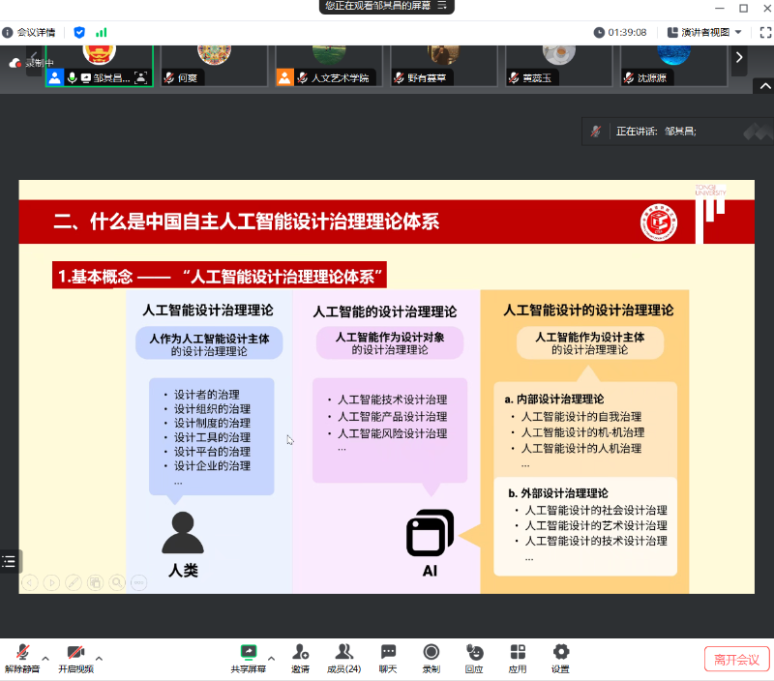Unmute microphone via 解除静音

tap(21, 652)
